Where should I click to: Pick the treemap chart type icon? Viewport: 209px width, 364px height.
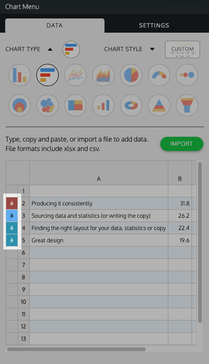tap(75, 105)
